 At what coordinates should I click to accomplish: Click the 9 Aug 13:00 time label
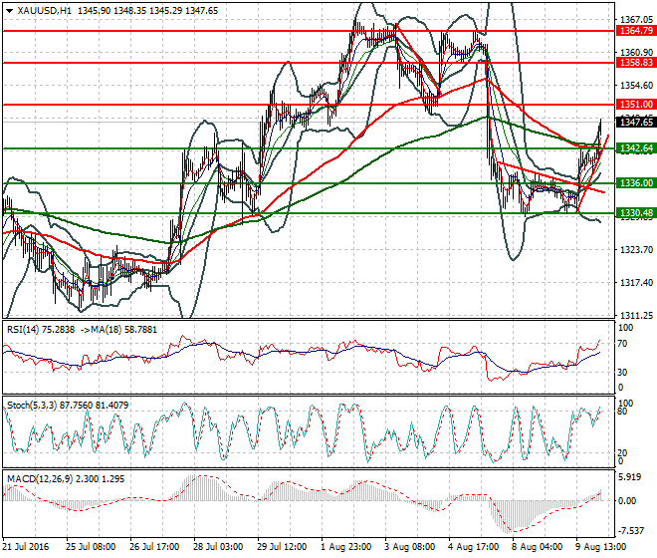point(601,547)
